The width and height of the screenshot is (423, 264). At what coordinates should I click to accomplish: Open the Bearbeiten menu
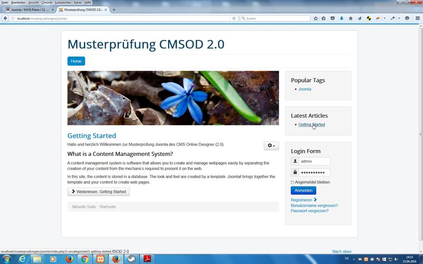pyautogui.click(x=19, y=3)
